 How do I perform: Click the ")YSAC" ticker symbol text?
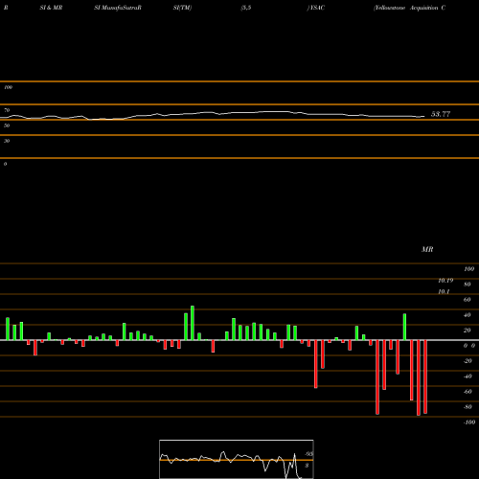316,8
